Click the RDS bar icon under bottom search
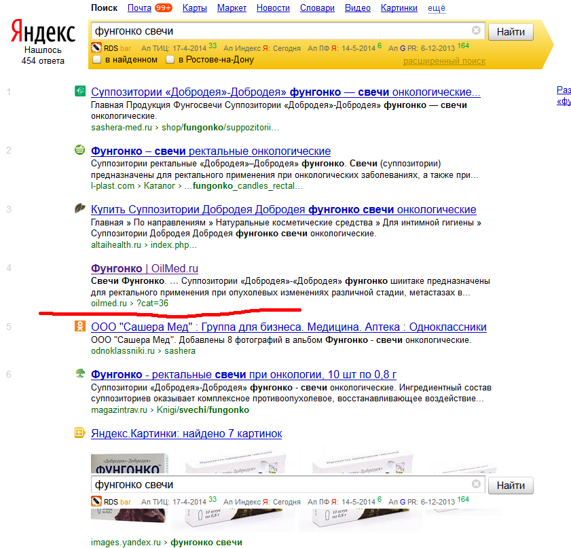Viewport: 571px width, 548px height. [96, 501]
